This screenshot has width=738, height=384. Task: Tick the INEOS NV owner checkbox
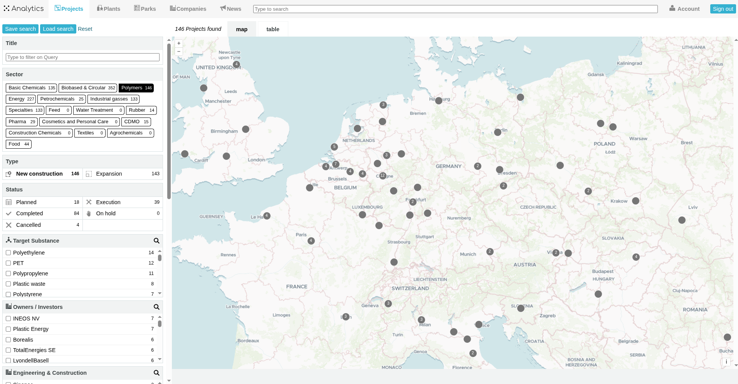(x=8, y=319)
